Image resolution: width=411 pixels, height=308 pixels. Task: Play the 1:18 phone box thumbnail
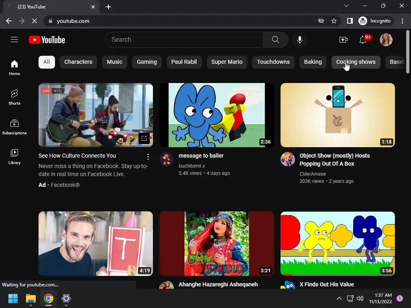pos(338,115)
